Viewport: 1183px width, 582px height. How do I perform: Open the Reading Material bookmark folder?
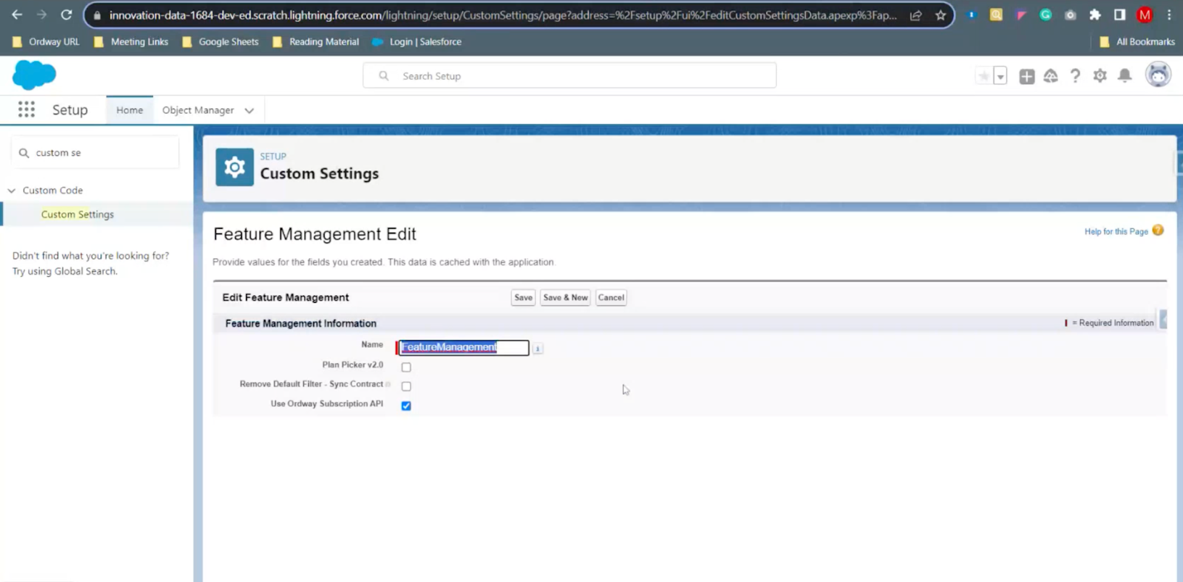[316, 42]
